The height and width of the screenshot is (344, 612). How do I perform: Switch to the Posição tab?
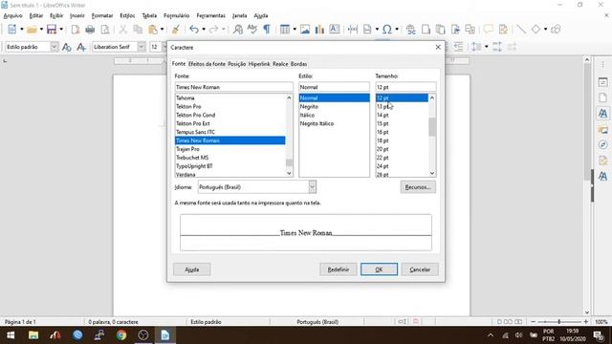[236, 64]
